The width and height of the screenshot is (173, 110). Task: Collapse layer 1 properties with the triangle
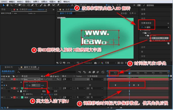[12, 79]
